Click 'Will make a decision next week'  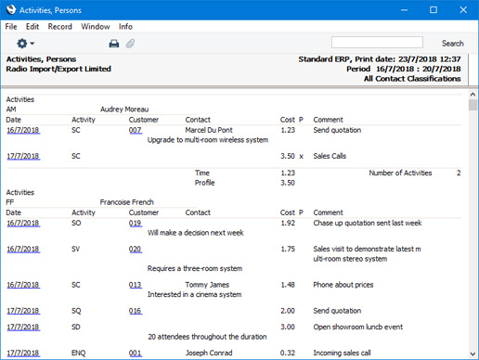pyautogui.click(x=196, y=233)
